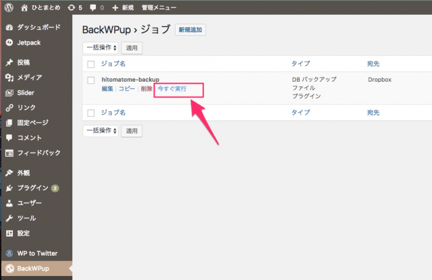This screenshot has height=280, width=432.
Task: Open the bottom 一括操作 bulk actions dropdown
Action: pyautogui.click(x=101, y=131)
